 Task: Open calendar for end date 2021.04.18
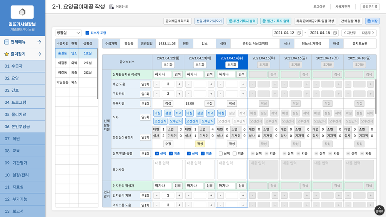(x=335, y=33)
